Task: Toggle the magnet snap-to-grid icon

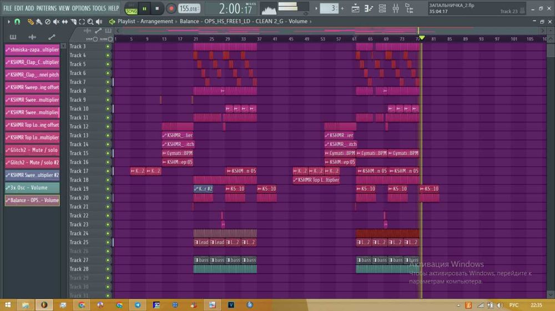Action: (17, 22)
